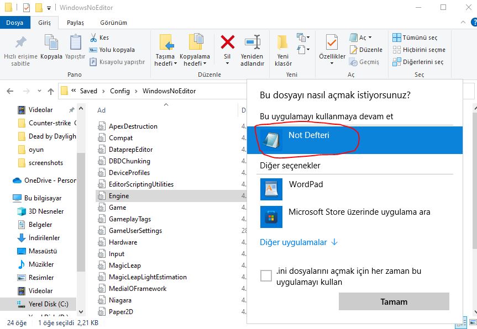Open the Dosya menu tab
This screenshot has width=477, height=329.
15,23
